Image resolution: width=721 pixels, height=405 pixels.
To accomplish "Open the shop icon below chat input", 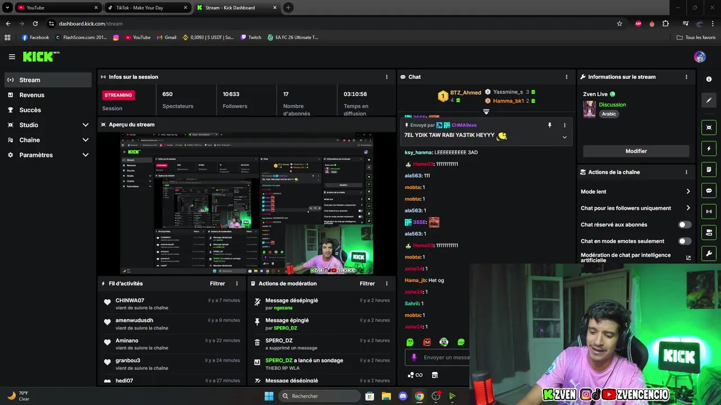I will pos(435,375).
